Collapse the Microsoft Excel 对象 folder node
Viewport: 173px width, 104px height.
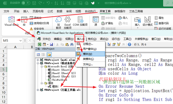pyautogui.click(x=42, y=67)
